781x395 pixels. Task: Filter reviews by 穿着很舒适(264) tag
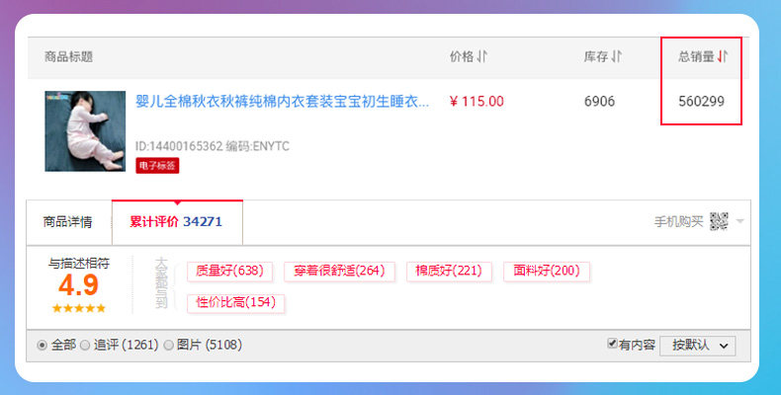click(339, 272)
